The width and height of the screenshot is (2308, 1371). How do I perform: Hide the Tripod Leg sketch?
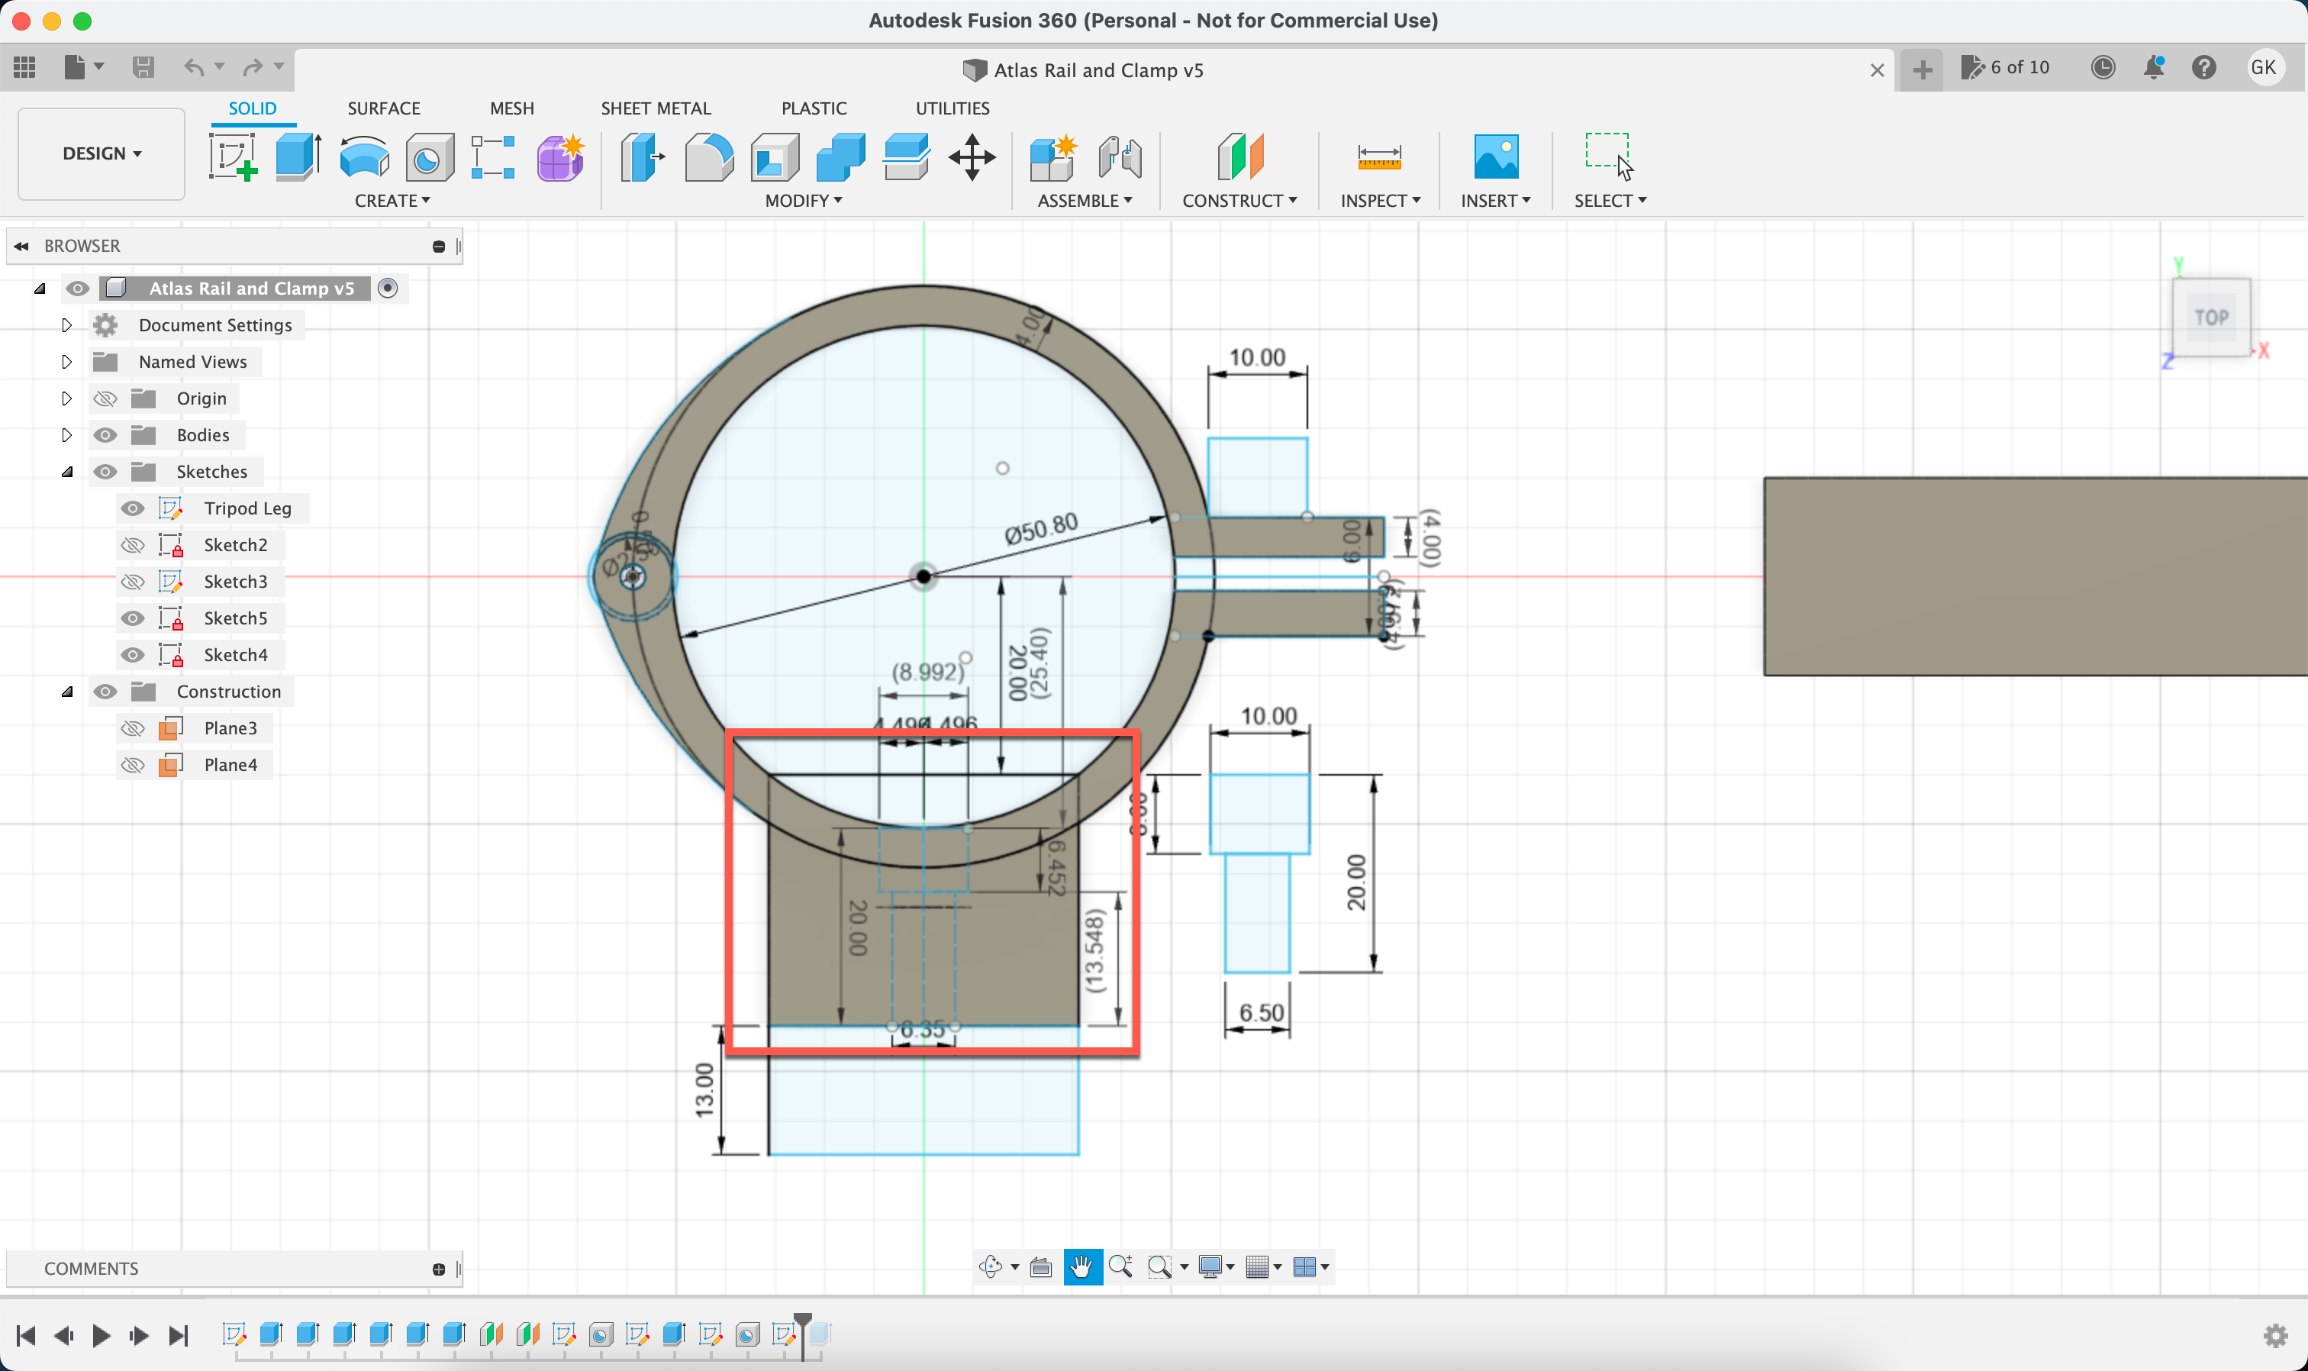coord(133,507)
